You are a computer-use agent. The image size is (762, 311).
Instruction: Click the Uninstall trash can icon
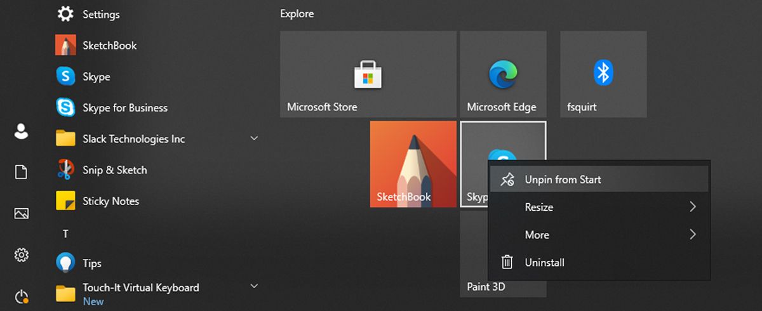coord(507,262)
